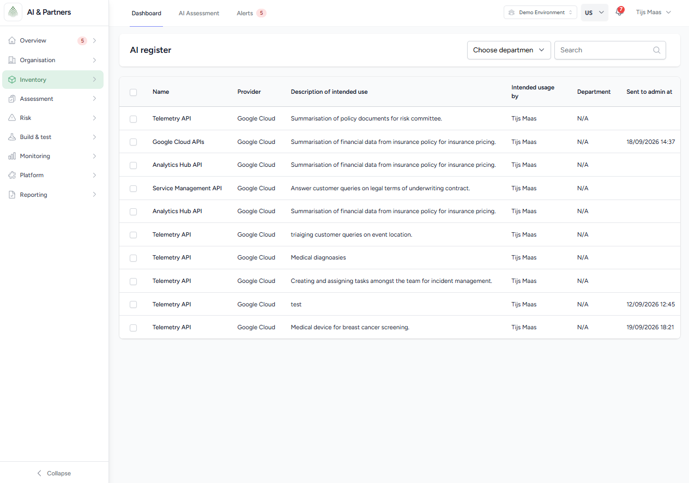Image resolution: width=689 pixels, height=483 pixels.
Task: Click the Description of intended use header
Action: pos(329,92)
